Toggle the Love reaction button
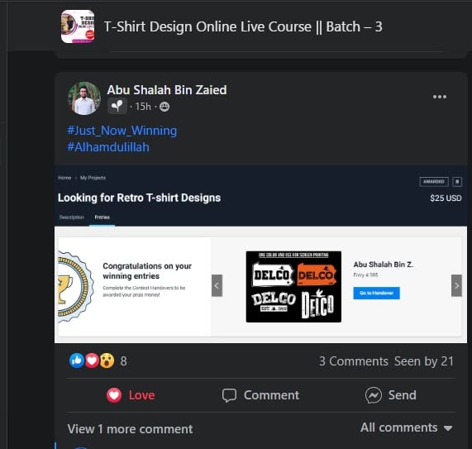This screenshot has width=472, height=449. click(x=131, y=395)
